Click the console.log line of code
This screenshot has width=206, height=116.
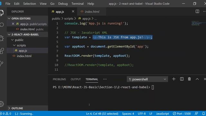coord(96,24)
